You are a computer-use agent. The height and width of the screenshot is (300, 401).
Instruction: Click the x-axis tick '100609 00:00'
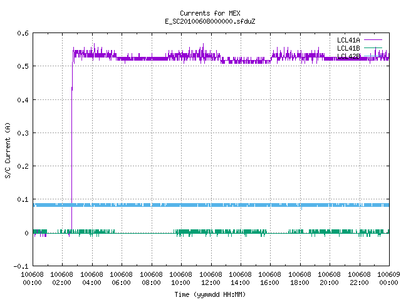(x=388, y=279)
